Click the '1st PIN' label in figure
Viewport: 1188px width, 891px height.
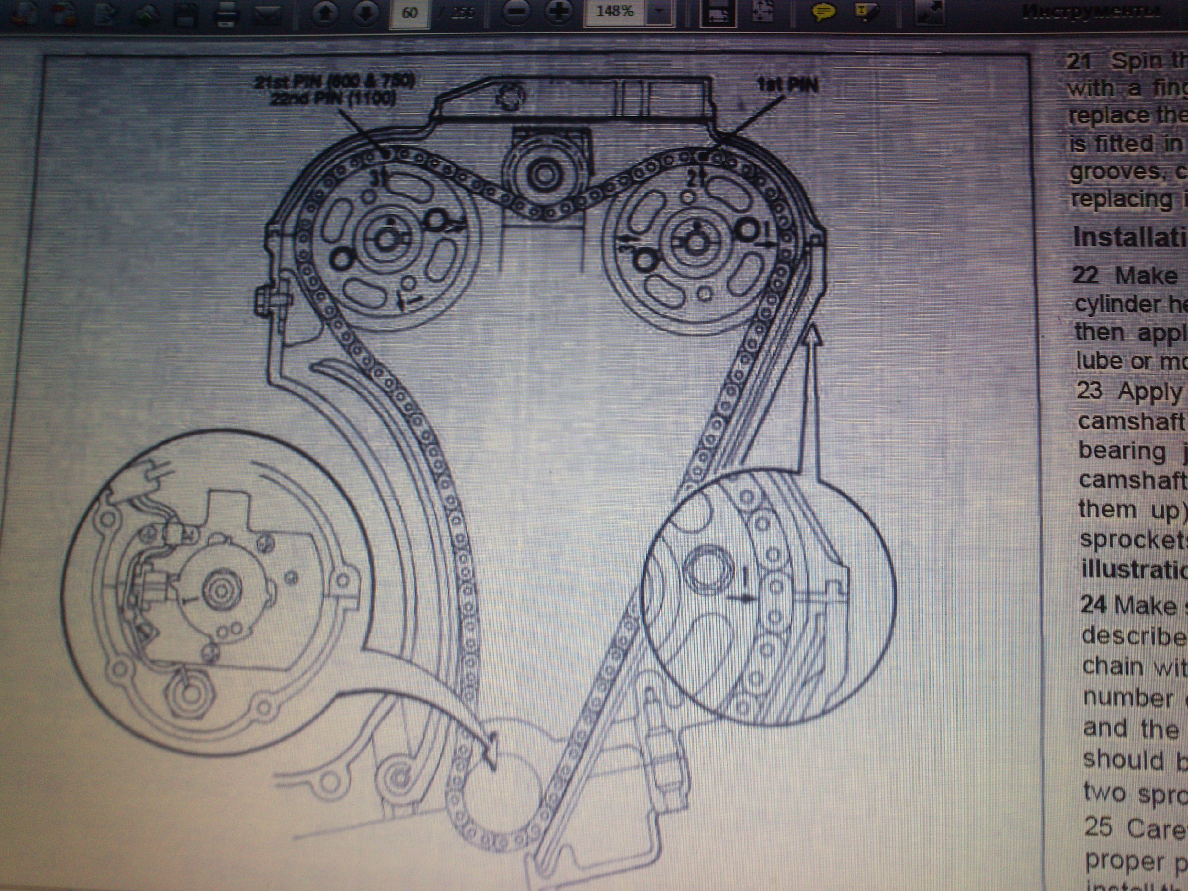point(787,85)
